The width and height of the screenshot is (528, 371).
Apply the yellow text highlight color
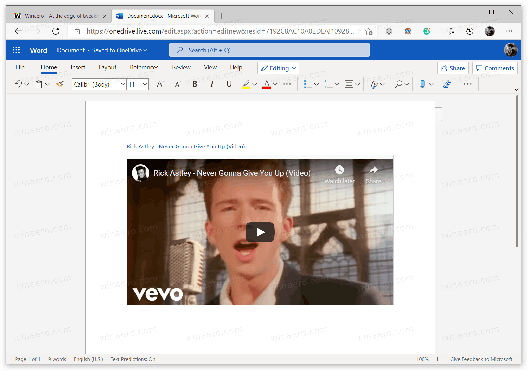246,84
